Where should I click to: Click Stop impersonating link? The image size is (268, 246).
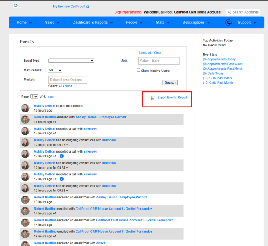(x=128, y=12)
